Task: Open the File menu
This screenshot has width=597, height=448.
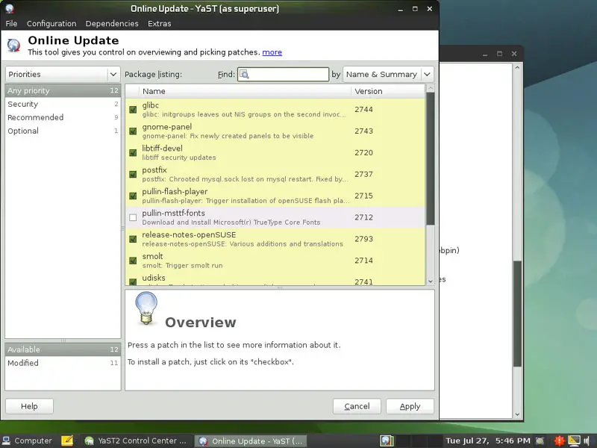Action: (x=11, y=24)
